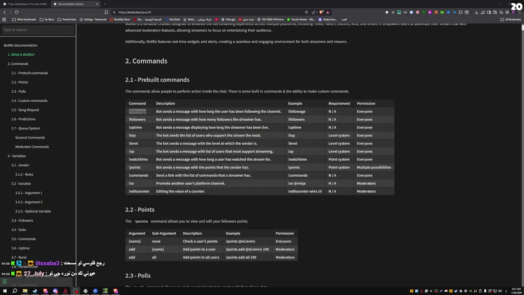
Task: Click the page vertical scrollbar thumb
Action: pyautogui.click(x=522, y=28)
